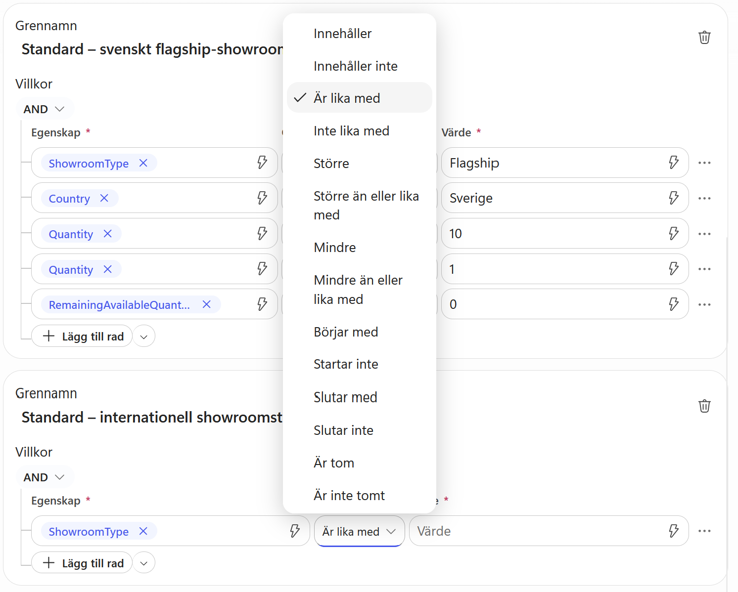Remove ShowroomType token in the Flagship row
The image size is (738, 592).
click(143, 163)
